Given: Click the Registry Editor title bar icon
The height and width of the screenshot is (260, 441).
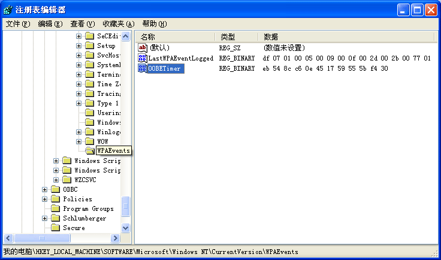Looking at the screenshot, I should pyautogui.click(x=8, y=10).
